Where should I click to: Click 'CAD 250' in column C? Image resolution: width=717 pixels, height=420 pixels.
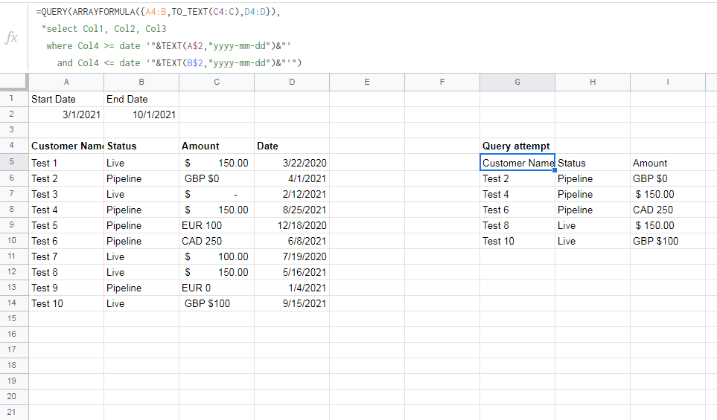217,241
